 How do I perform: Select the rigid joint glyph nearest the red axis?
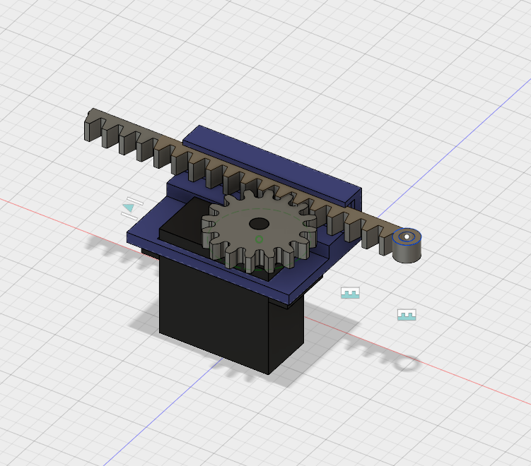tap(407, 315)
